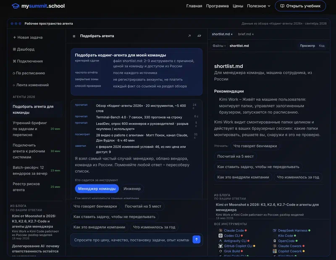The height and width of the screenshot is (260, 336).
Task: Select task Реестр рисков агента
Action: pos(37,187)
